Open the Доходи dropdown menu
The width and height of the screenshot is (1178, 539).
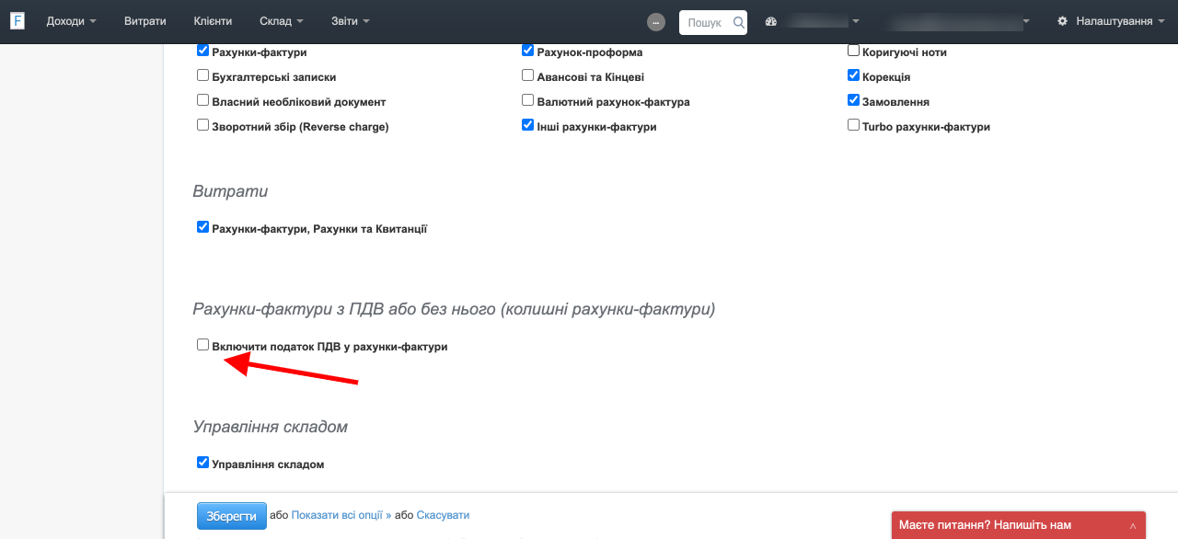[x=71, y=21]
